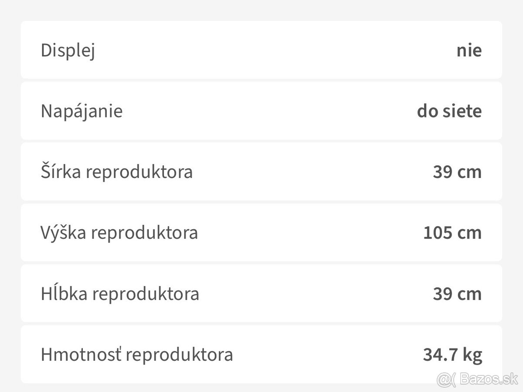523x392 pixels.
Task: Click the 39 cm value for Šírka
Action: [457, 172]
